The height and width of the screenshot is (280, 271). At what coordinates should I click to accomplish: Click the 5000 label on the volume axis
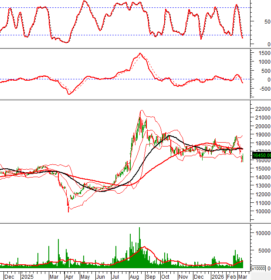click(261, 250)
